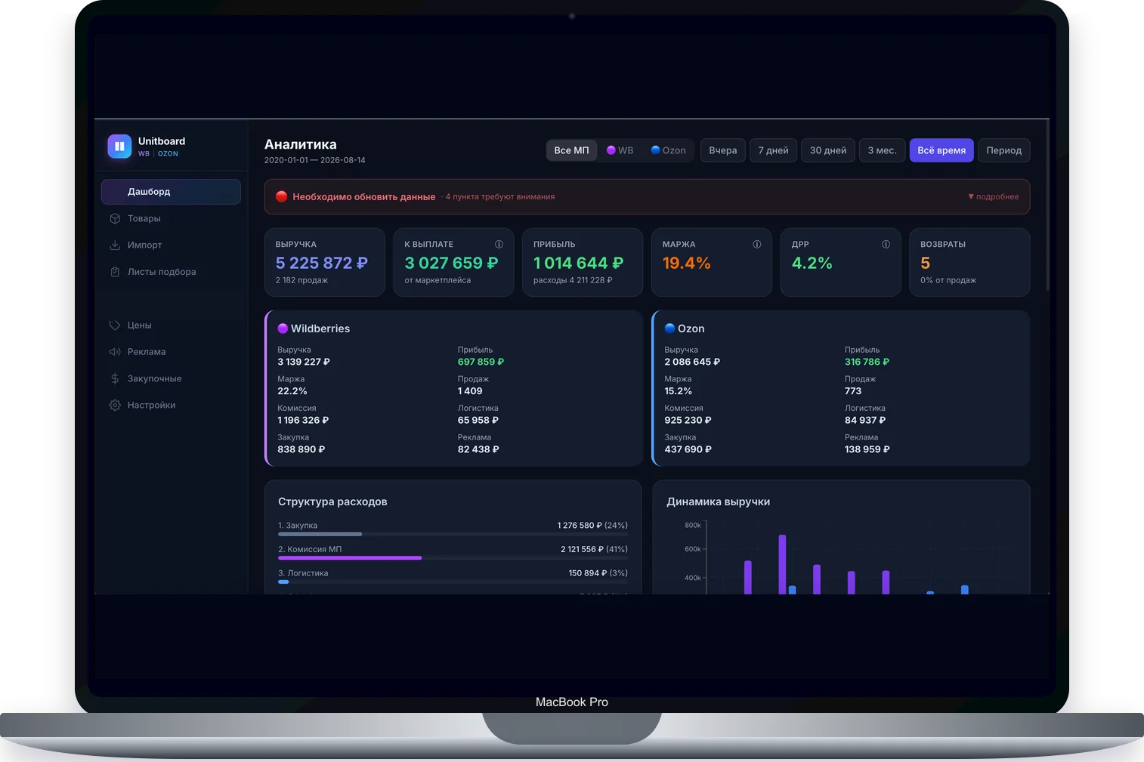Click the amount "2 121 556 ₽ (41%)"
This screenshot has width=1144, height=762.
[x=594, y=549]
